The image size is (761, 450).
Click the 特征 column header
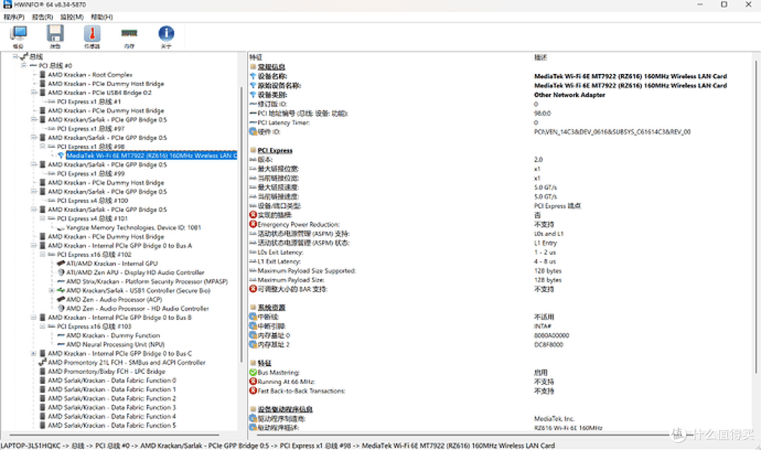tap(256, 57)
